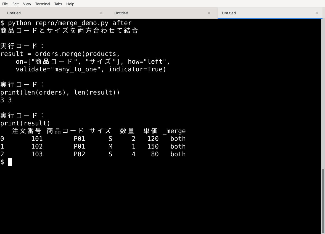Switch to the middle Untitled tab
The width and height of the screenshot is (325, 234).
click(x=162, y=13)
